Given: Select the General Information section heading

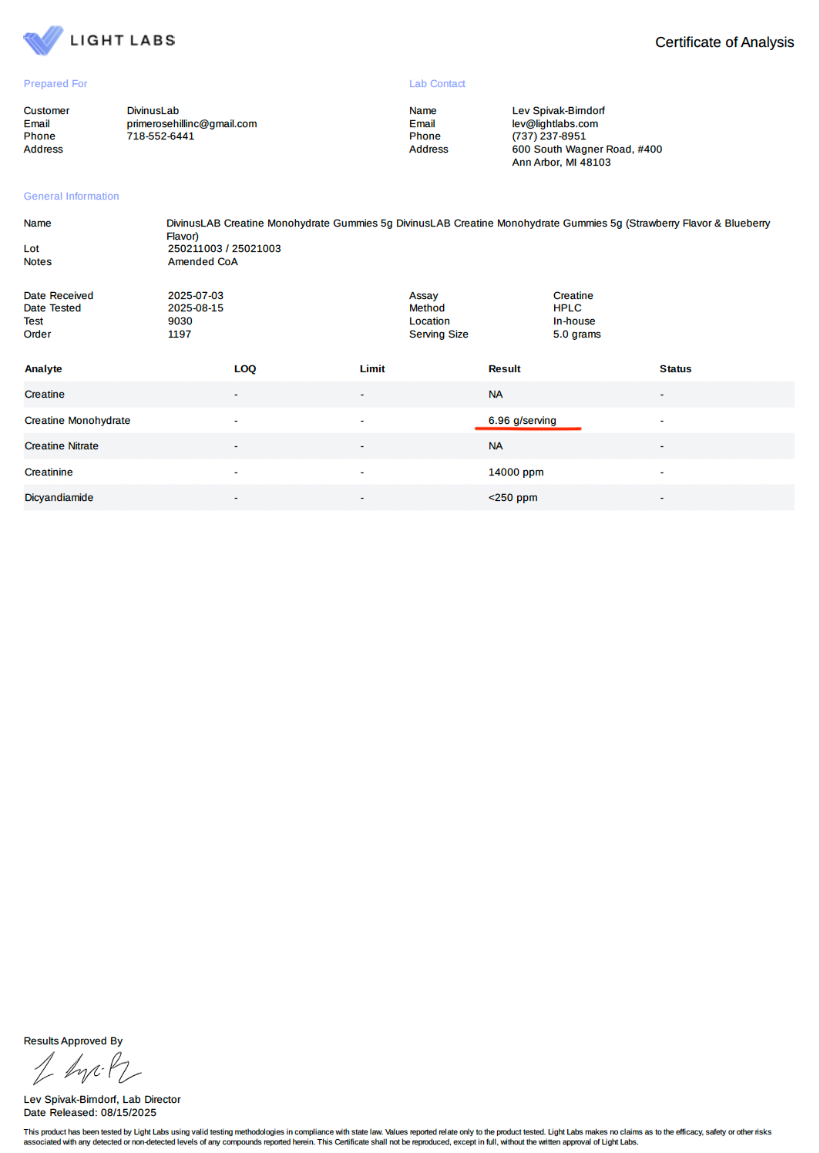Looking at the screenshot, I should click(71, 197).
